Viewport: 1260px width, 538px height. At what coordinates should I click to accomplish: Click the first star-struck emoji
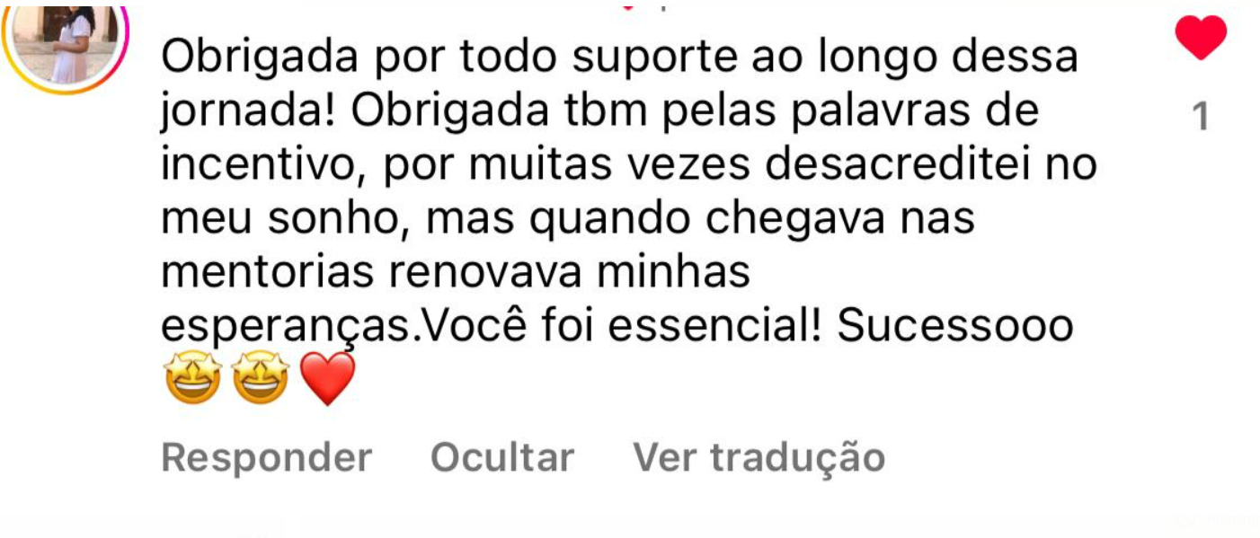(194, 377)
